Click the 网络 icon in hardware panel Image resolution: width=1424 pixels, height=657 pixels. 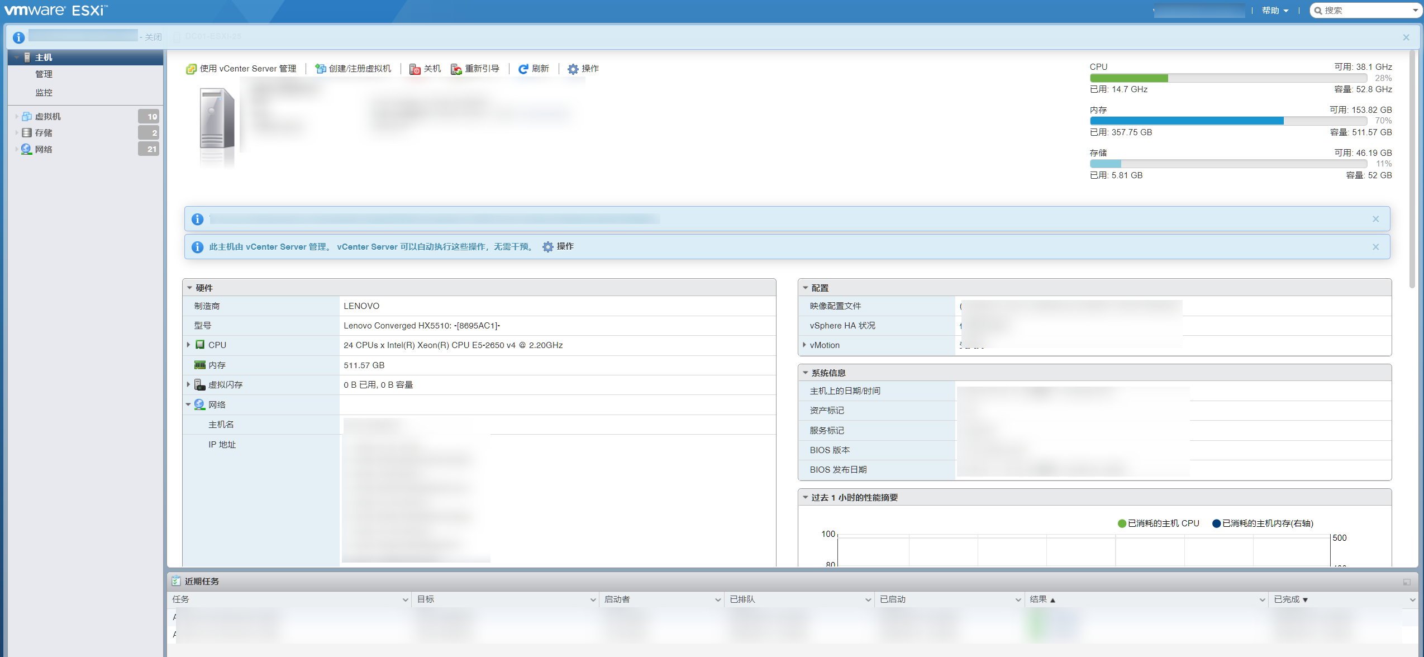pyautogui.click(x=199, y=404)
